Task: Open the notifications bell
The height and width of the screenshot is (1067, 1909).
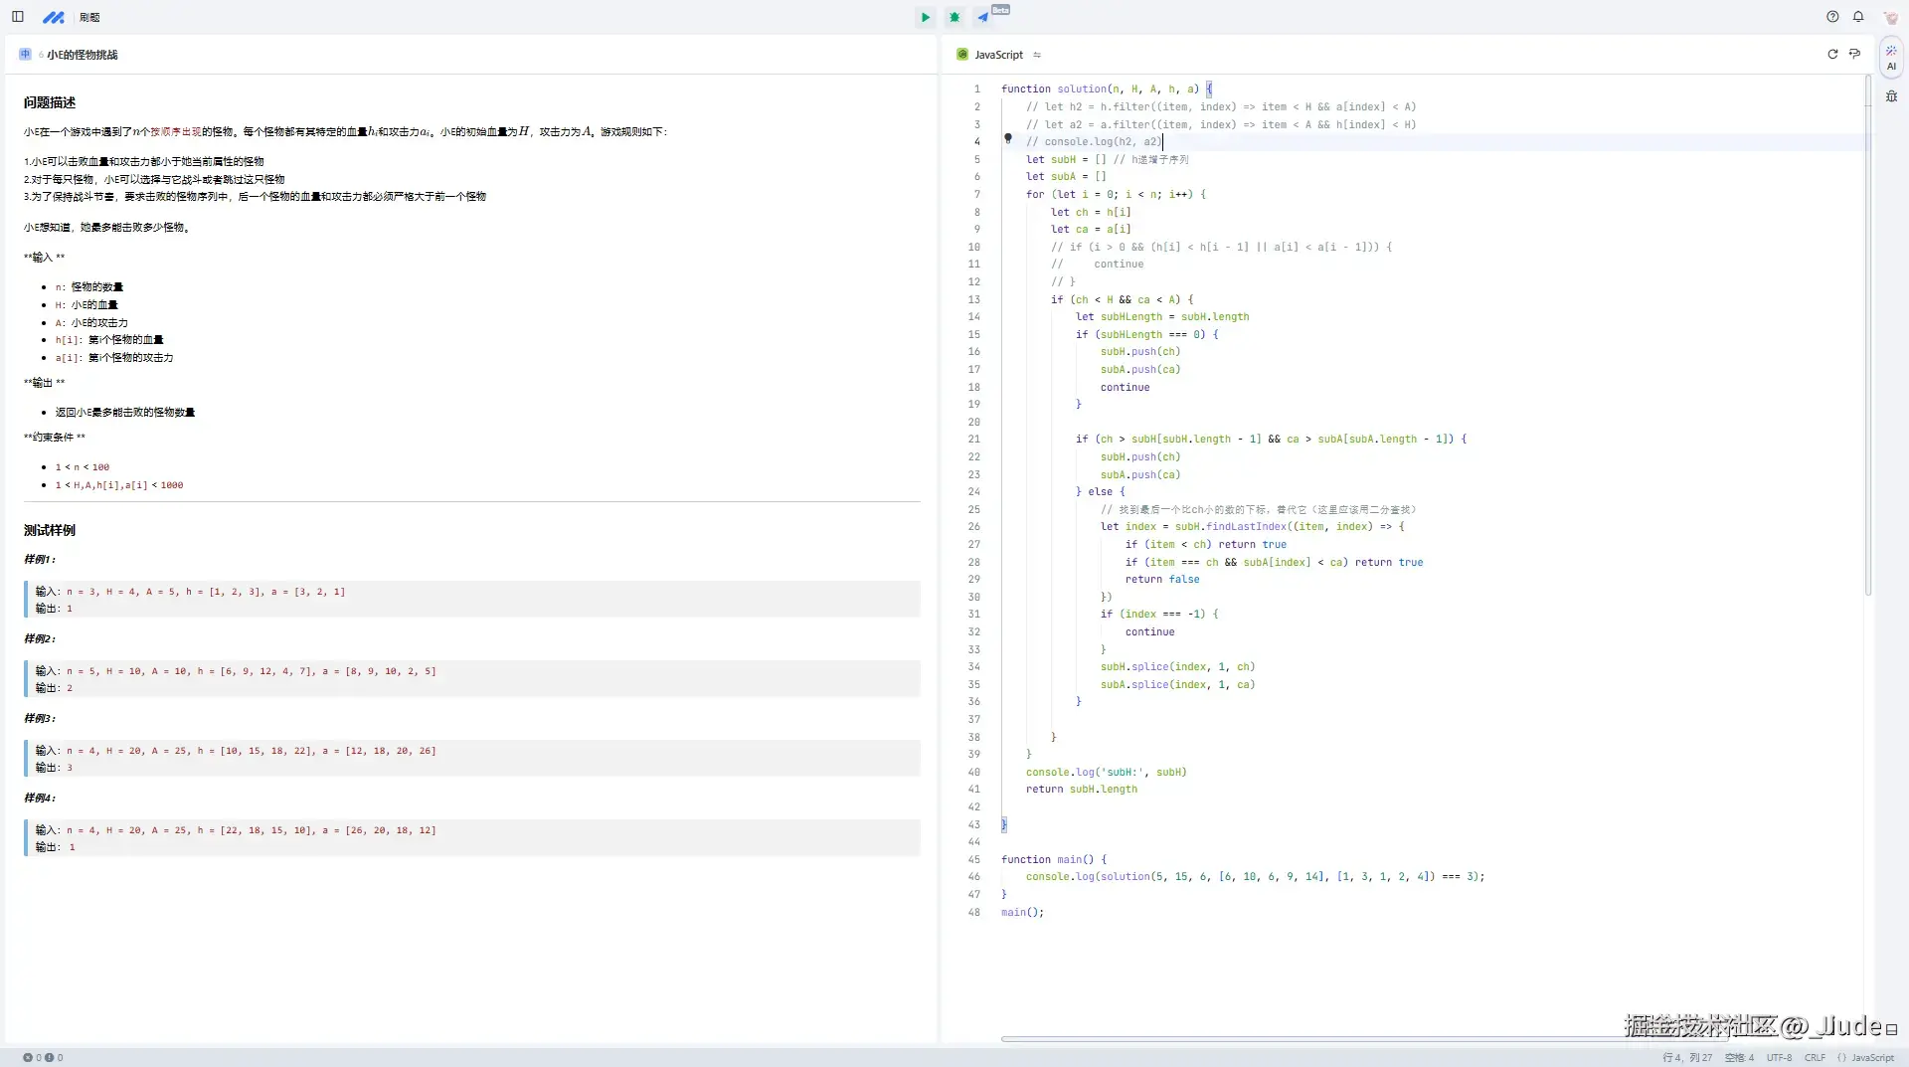Action: [x=1858, y=17]
